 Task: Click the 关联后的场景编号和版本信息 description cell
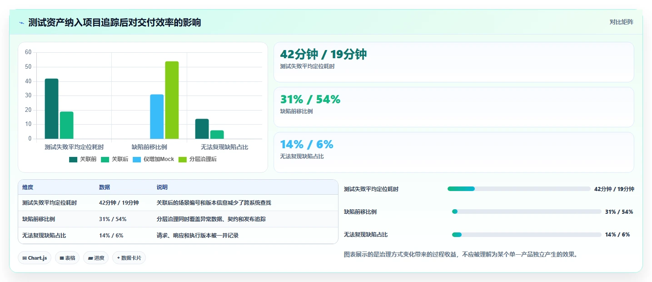click(x=214, y=203)
